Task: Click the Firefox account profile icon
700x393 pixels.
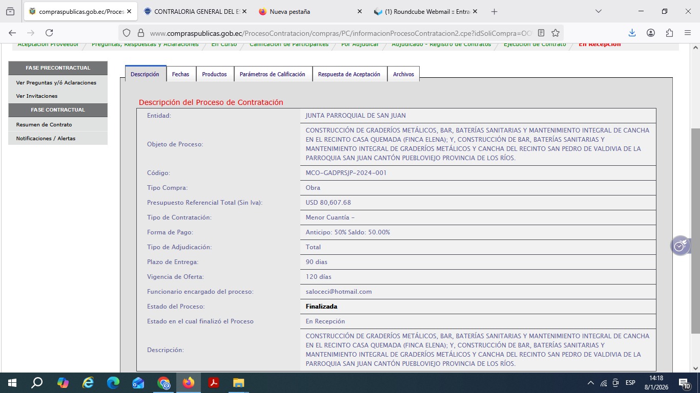Action: pyautogui.click(x=651, y=33)
